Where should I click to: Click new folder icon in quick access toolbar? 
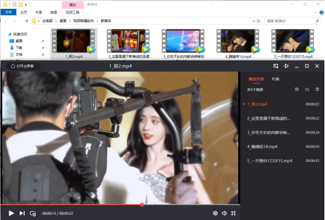21,4
